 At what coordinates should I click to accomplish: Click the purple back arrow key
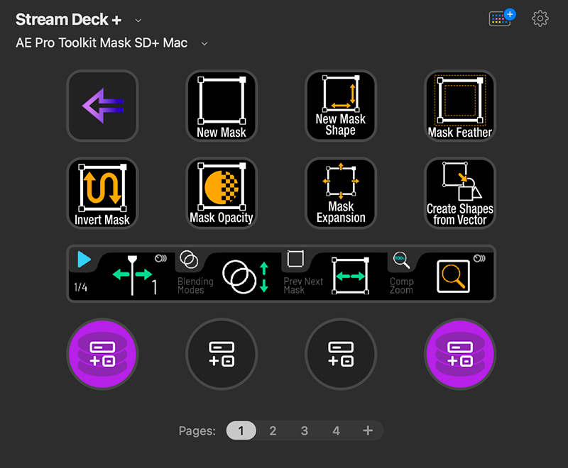point(102,106)
